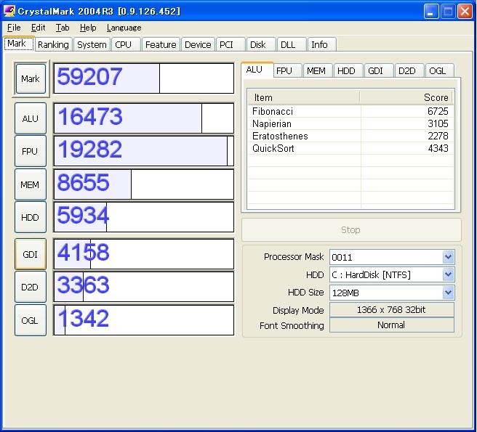Show HDD results tab in details panel
Image resolution: width=477 pixels, height=432 pixels.
(x=348, y=70)
